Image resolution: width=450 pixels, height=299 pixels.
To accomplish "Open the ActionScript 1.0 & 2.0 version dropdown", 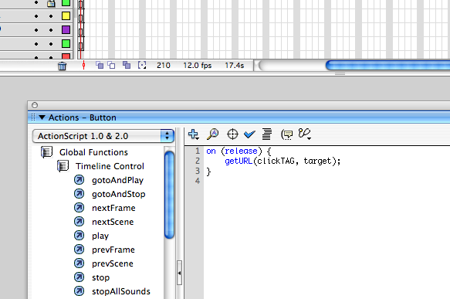I will tap(103, 136).
